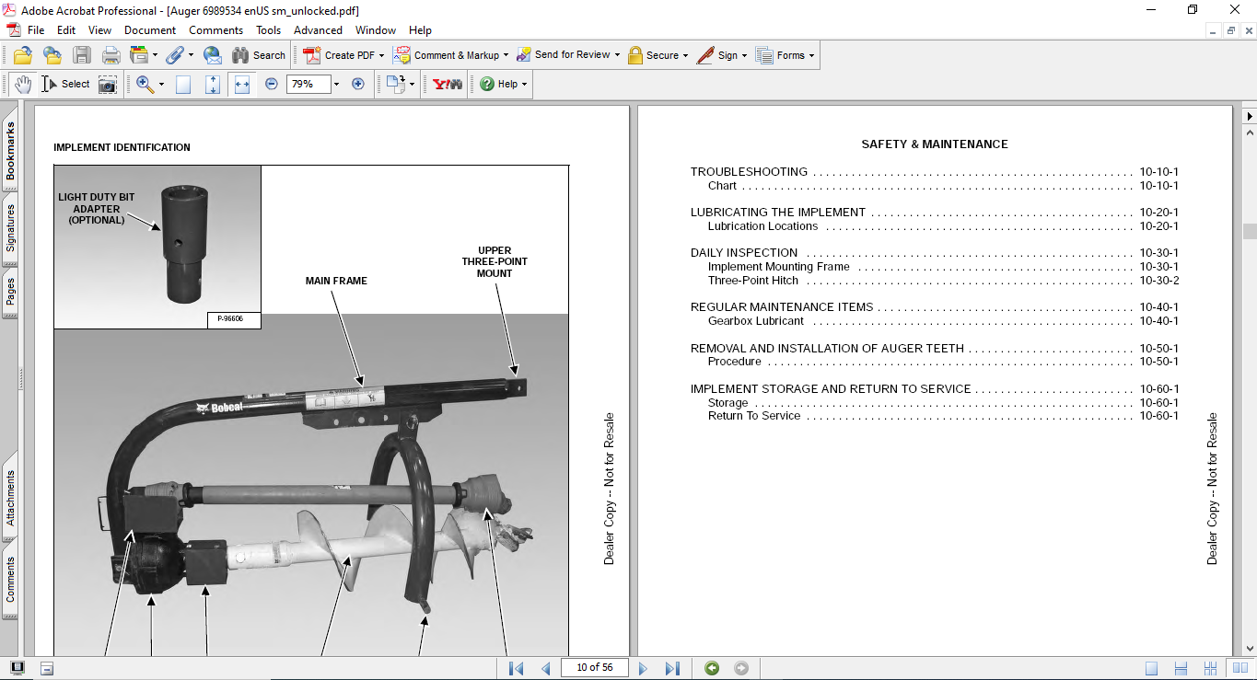Open the Attach file dropdown arrow
Screen dimensions: 1257x680
tap(191, 55)
